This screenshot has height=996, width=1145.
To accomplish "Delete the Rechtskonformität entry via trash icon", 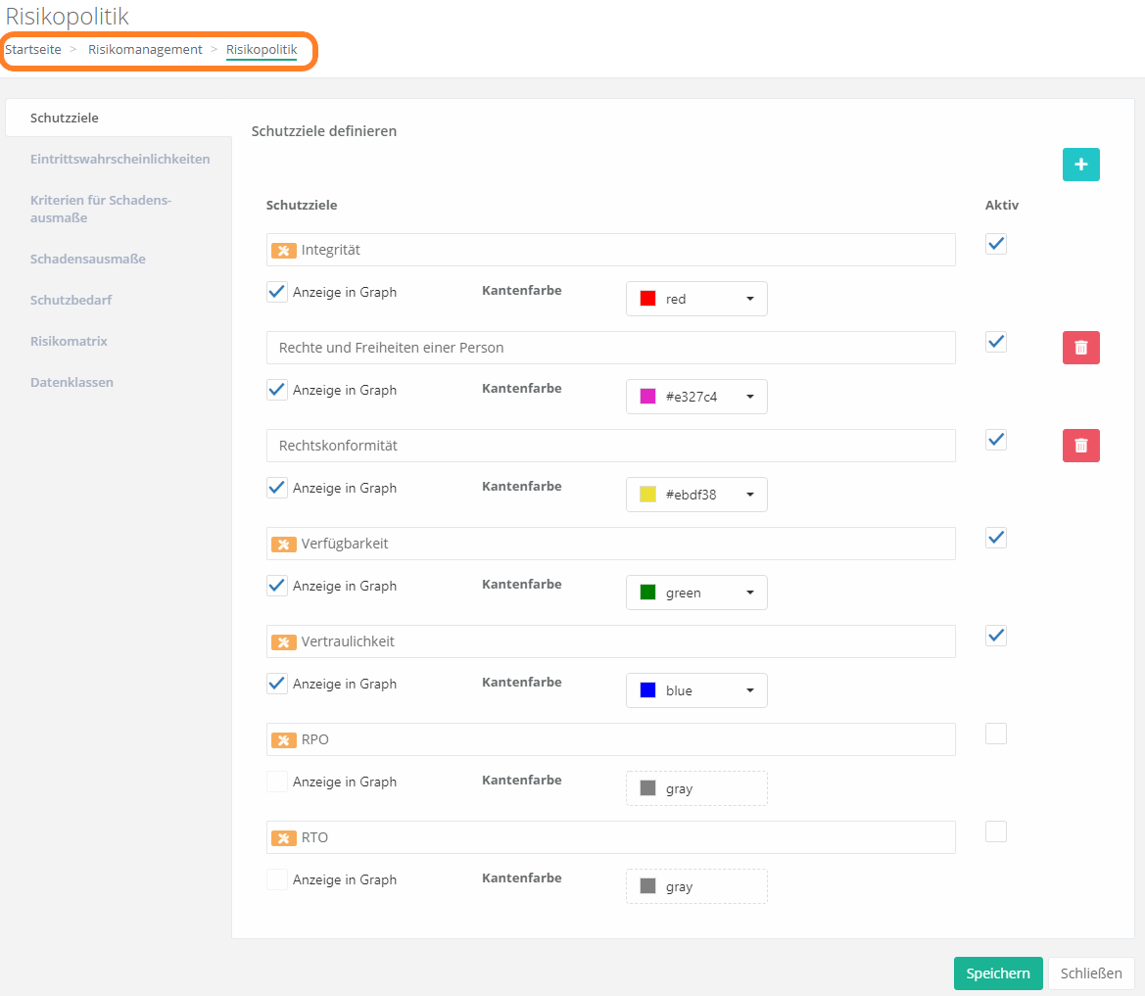I will 1080,446.
